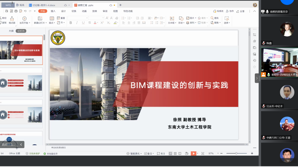Expand the Layout (版式) dropdown

coord(52,23)
